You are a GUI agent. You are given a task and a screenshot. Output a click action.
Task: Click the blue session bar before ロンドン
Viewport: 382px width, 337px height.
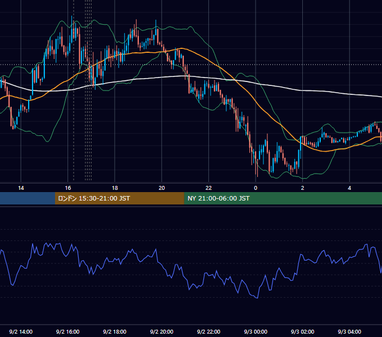tap(28, 198)
